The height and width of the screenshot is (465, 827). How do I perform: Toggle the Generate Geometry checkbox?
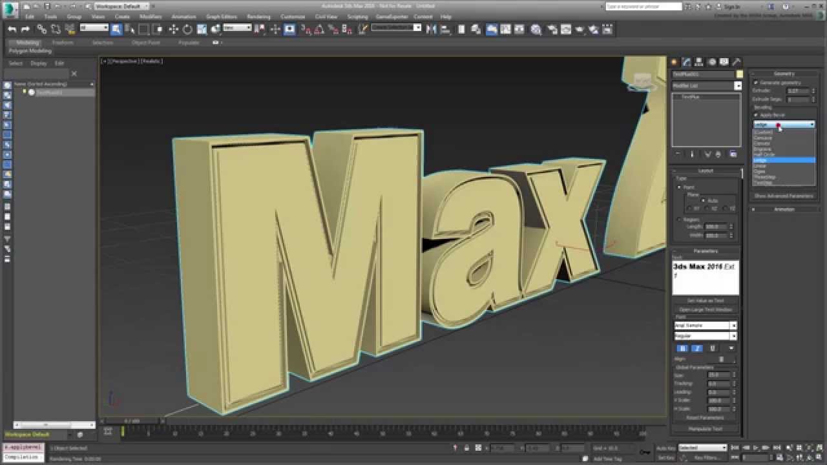point(756,83)
